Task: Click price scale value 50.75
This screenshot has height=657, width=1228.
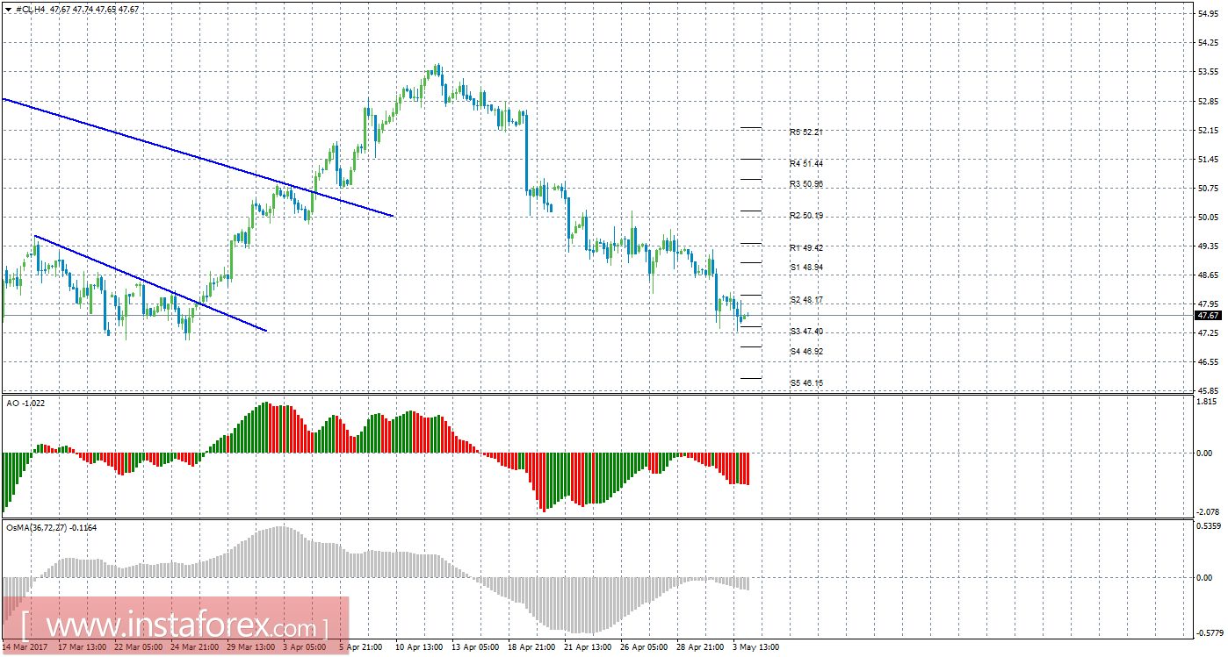Action: [1209, 188]
